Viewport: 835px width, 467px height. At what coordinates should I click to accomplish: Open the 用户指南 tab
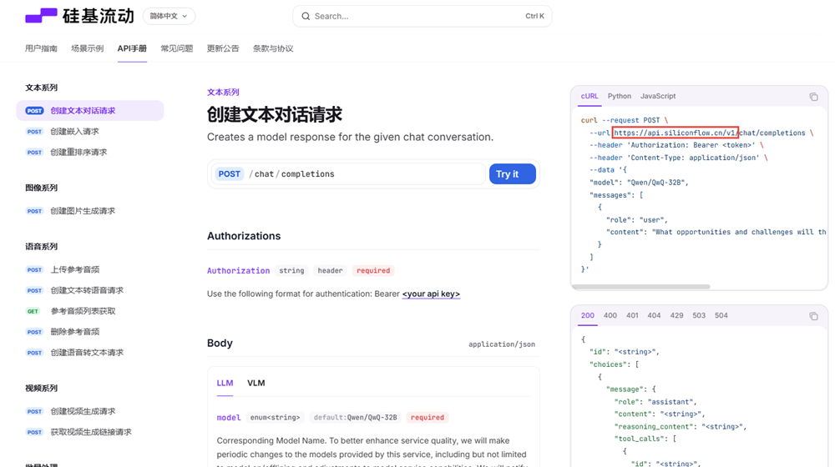41,48
